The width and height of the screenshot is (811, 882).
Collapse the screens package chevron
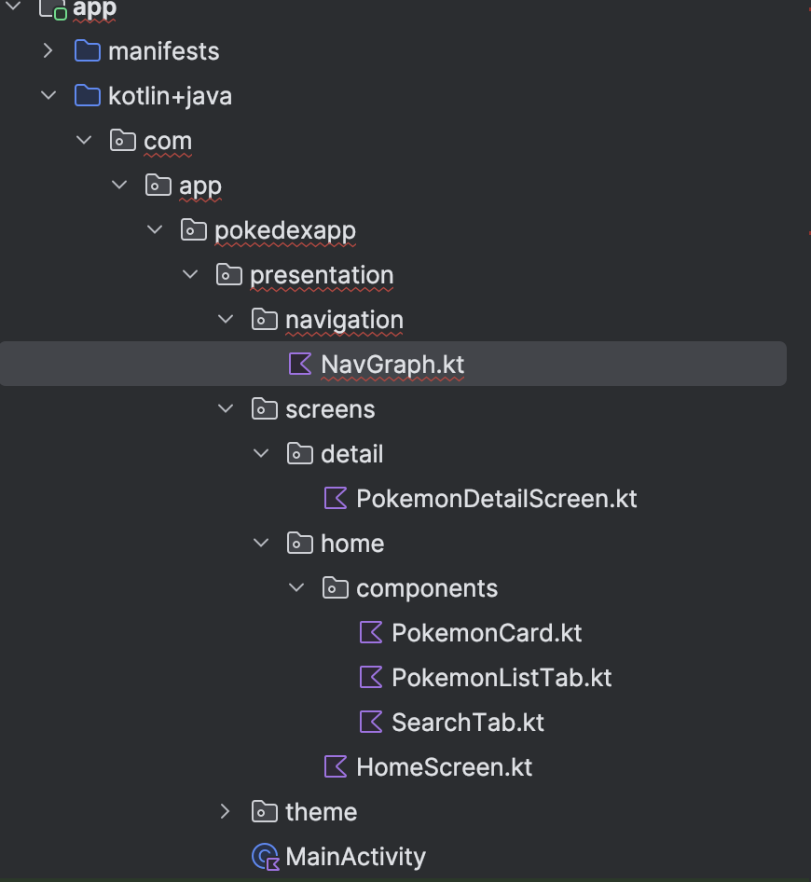[x=226, y=408]
